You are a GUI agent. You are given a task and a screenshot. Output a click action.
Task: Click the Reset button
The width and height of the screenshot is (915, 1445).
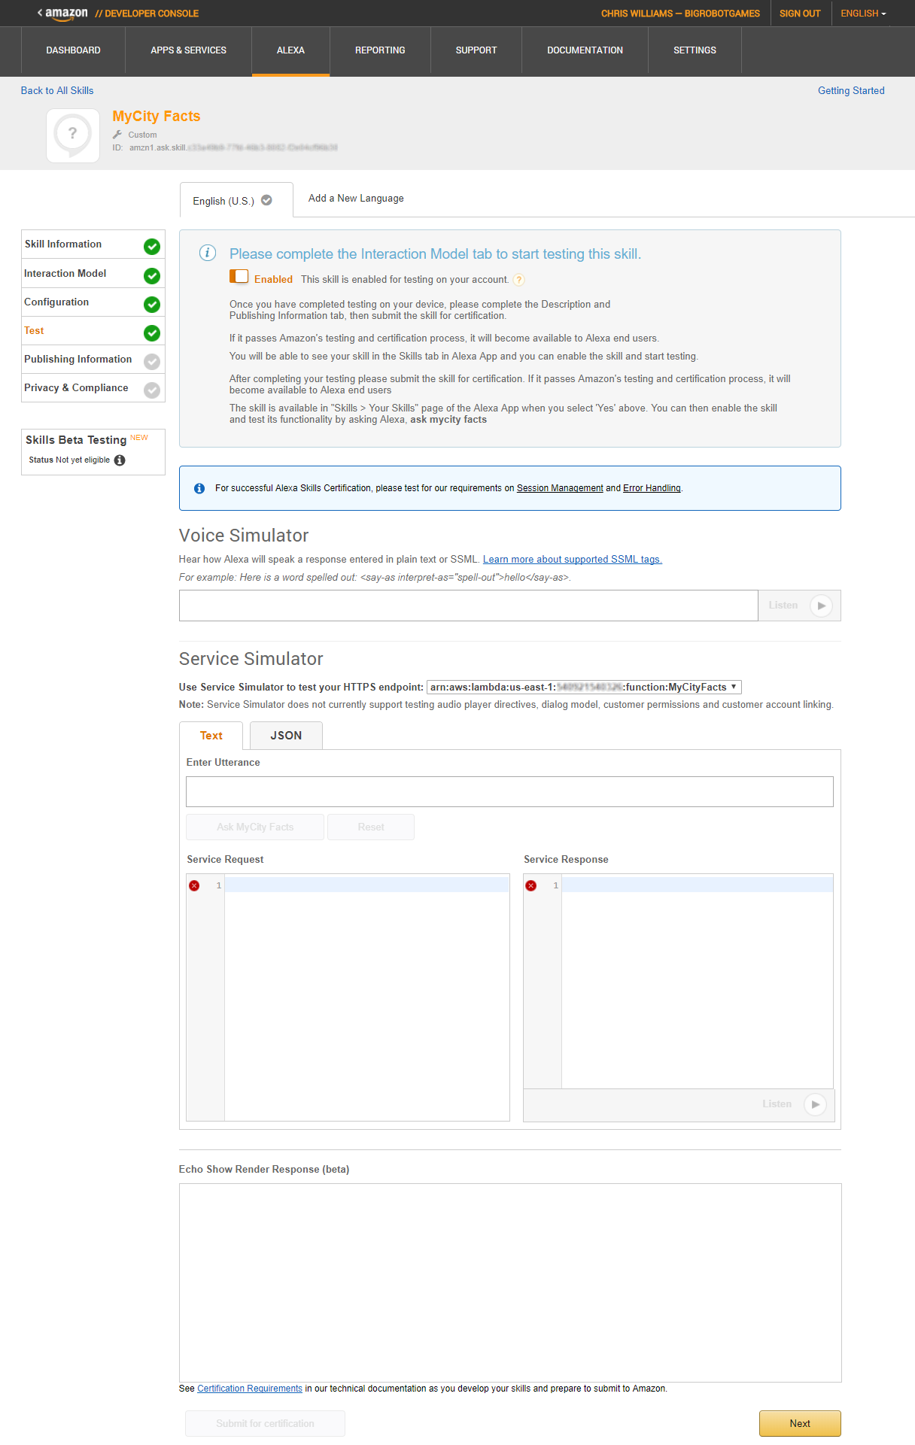(x=371, y=827)
